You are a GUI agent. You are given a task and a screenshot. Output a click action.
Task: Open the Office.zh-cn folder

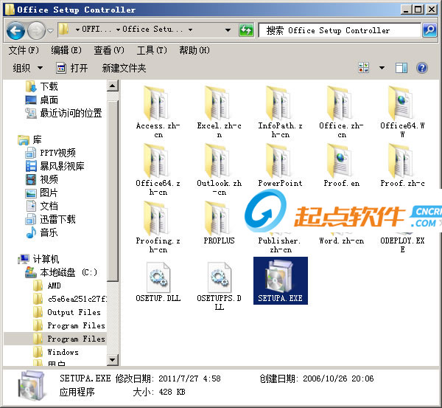click(341, 112)
